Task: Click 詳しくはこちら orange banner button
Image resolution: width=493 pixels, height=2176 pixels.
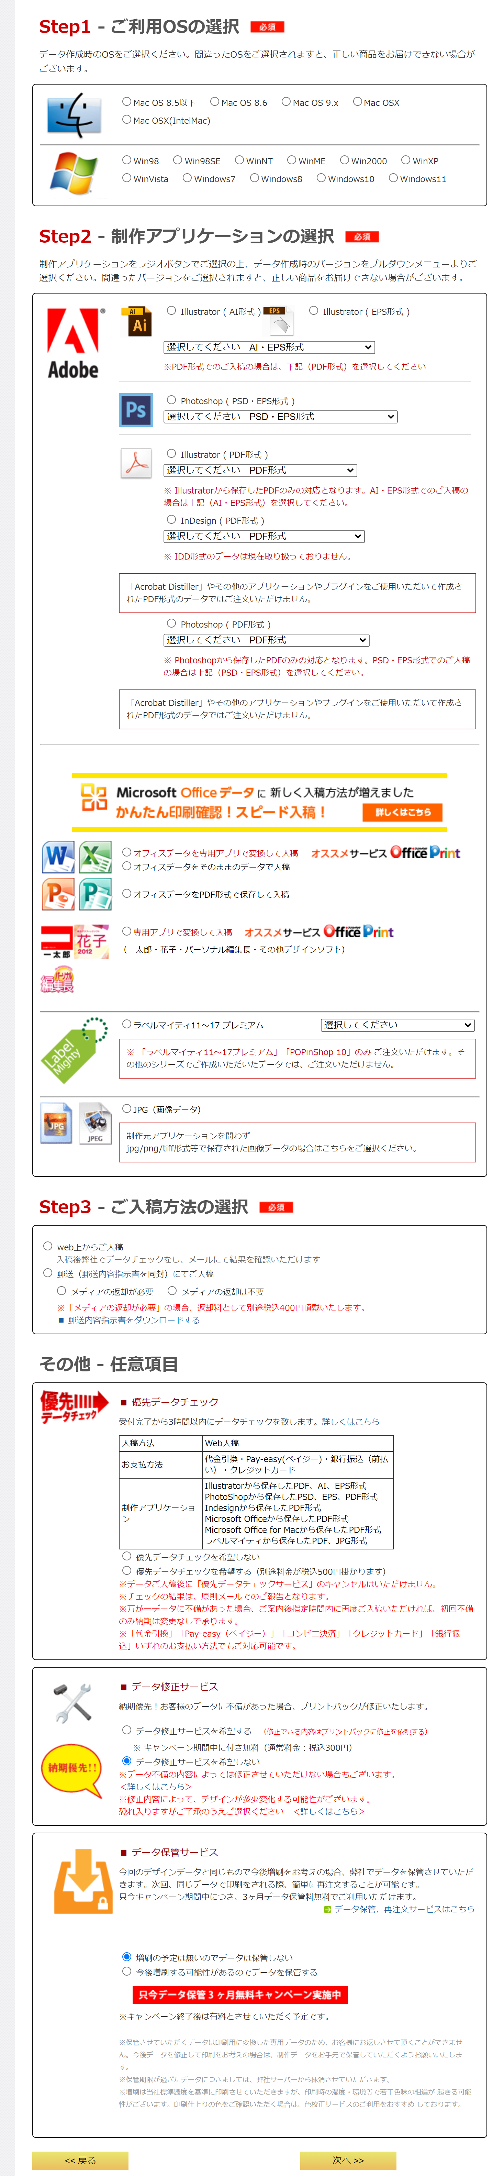Action: point(403,813)
